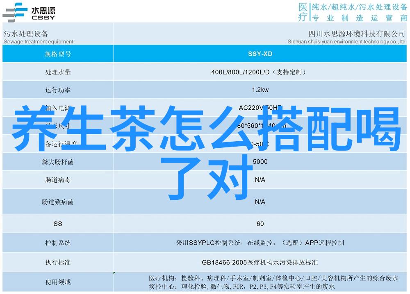This screenshot has height=294, width=410.
Task: Click the 规格型号 table header cell
Action: (x=58, y=54)
